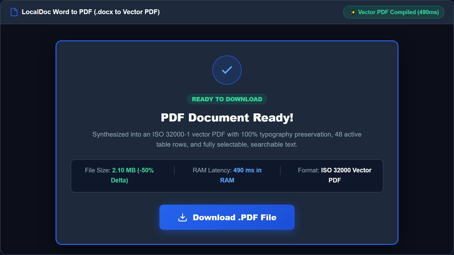454x255 pixels.
Task: Click the LocalDoc Word to PDF title
Action: (x=91, y=12)
